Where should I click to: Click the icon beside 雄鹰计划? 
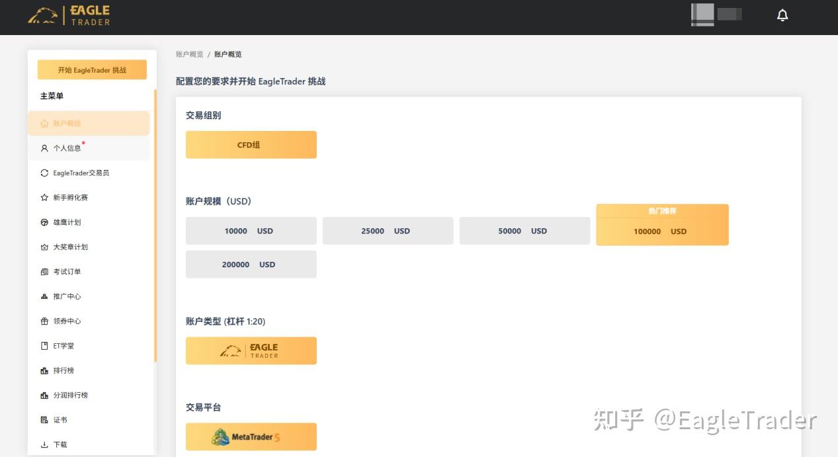44,222
